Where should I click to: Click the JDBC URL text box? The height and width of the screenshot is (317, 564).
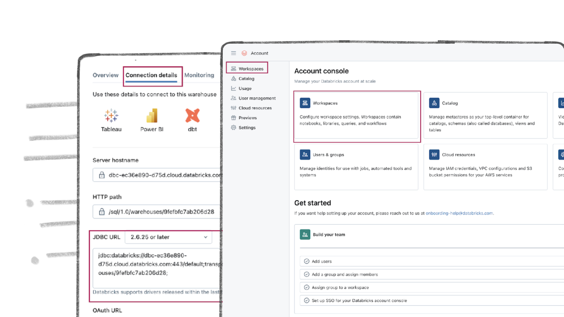coord(157,268)
